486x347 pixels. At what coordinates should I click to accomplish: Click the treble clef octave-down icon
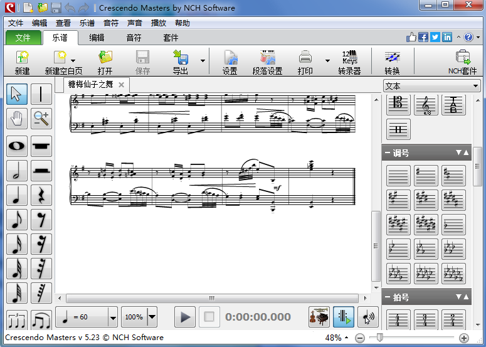pos(426,104)
